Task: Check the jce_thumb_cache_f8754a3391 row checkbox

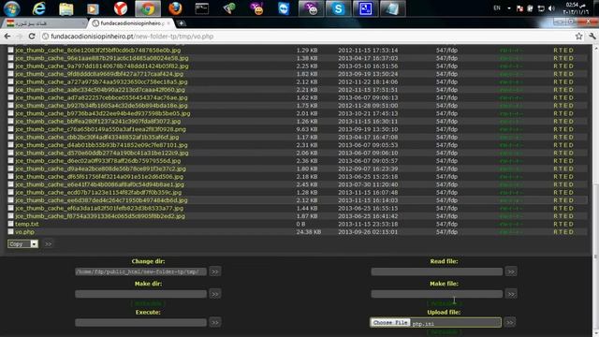Action: 10,216
